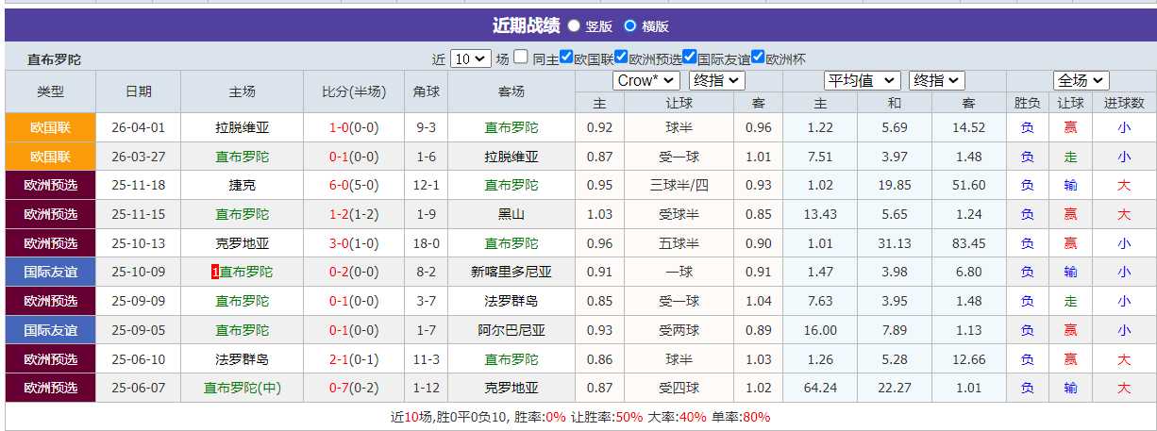This screenshot has height=431, width=1157.
Task: Open the home team 克罗地亚 on 25-10-13
Action: [x=242, y=243]
